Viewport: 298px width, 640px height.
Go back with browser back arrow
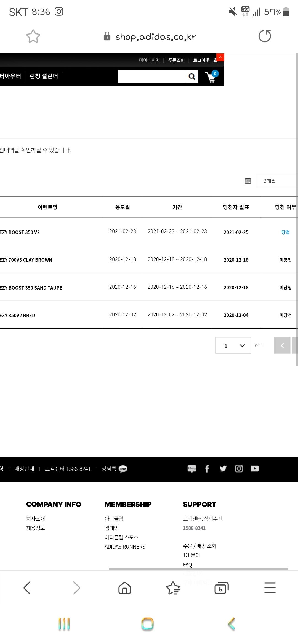click(27, 588)
